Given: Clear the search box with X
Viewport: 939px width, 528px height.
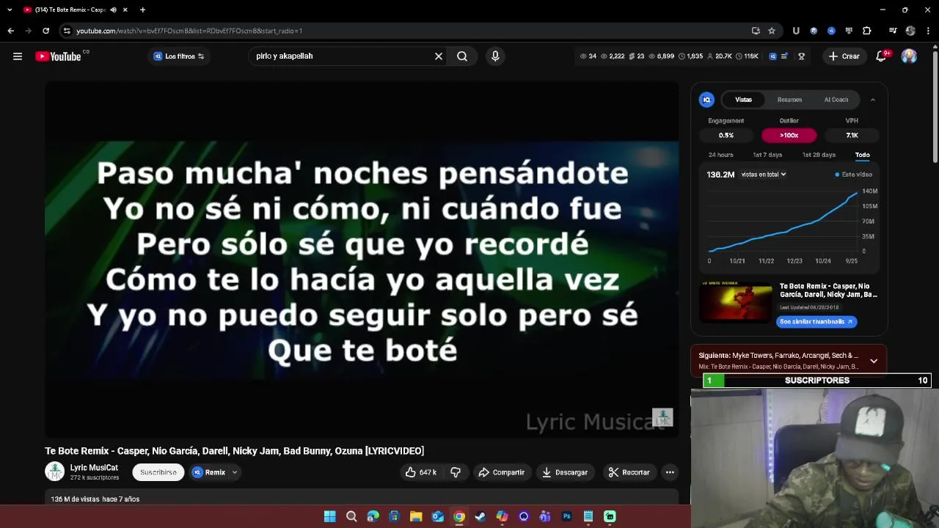Looking at the screenshot, I should point(439,56).
